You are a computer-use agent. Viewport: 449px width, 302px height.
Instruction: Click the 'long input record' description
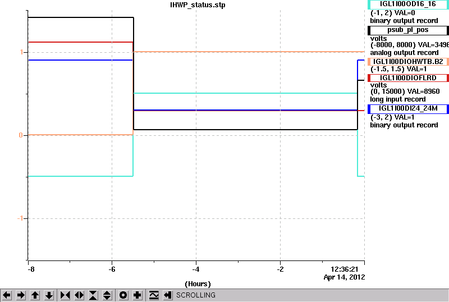coord(398,99)
